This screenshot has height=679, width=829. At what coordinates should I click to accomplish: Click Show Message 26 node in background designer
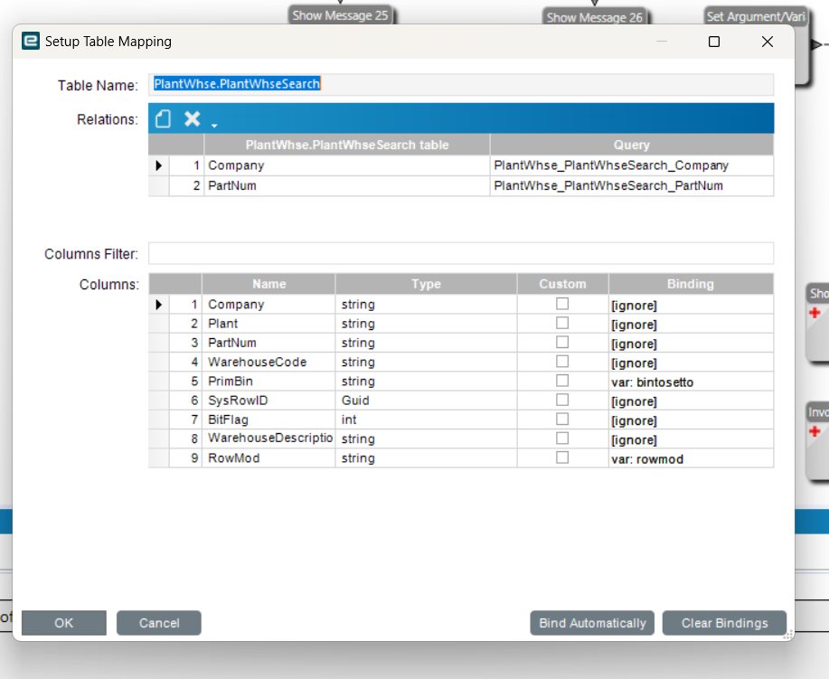[x=595, y=17]
